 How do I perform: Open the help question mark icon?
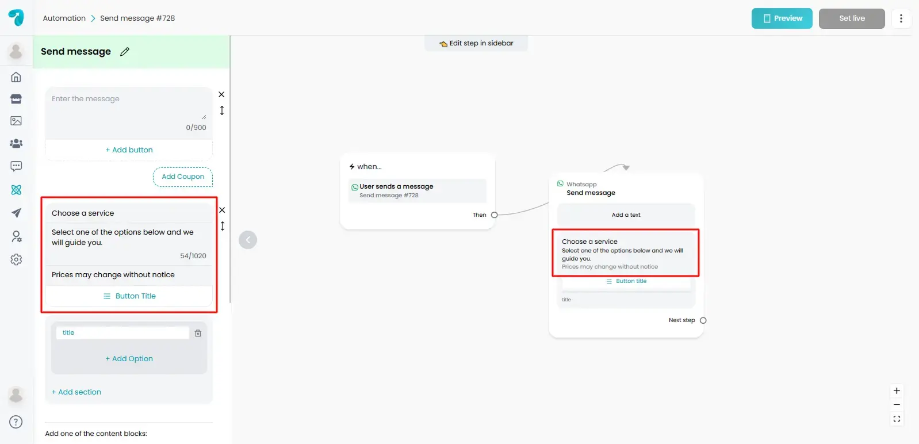coord(16,422)
